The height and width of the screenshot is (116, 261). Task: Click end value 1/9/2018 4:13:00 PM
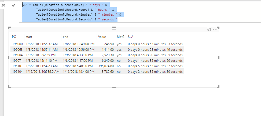click(78, 55)
